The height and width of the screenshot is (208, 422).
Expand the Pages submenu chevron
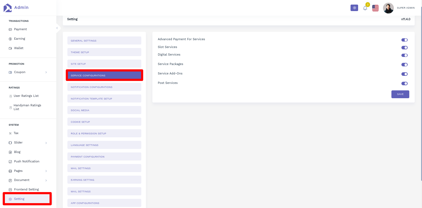pyautogui.click(x=46, y=171)
